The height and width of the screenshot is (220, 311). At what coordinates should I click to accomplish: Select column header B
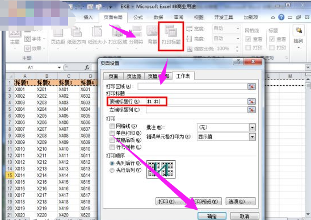pyautogui.click(x=47, y=76)
